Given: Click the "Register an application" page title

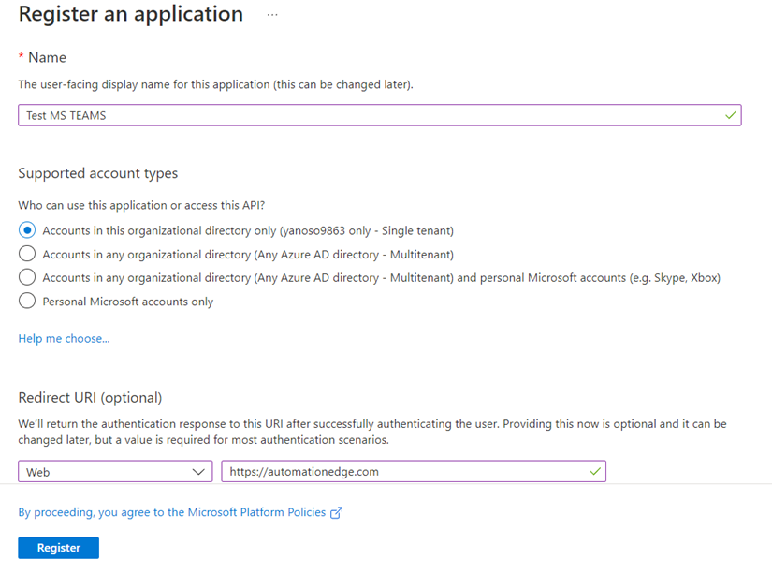Looking at the screenshot, I should [x=130, y=14].
